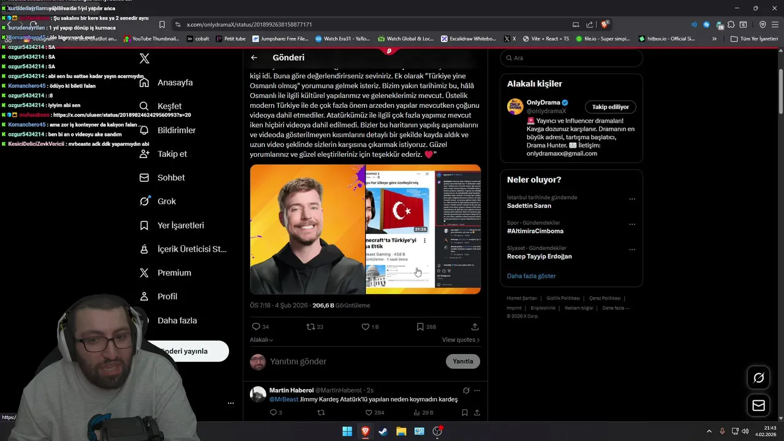This screenshot has height=441, width=784.
Task: Click the browser address bar URL
Action: tap(249, 24)
